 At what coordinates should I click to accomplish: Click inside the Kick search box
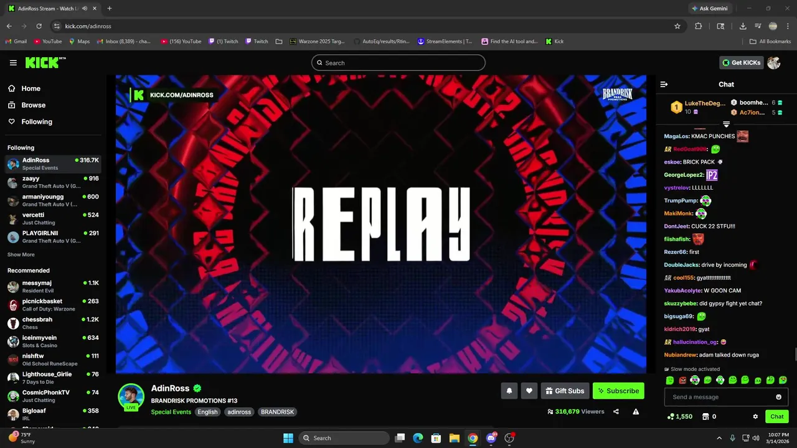[398, 63]
